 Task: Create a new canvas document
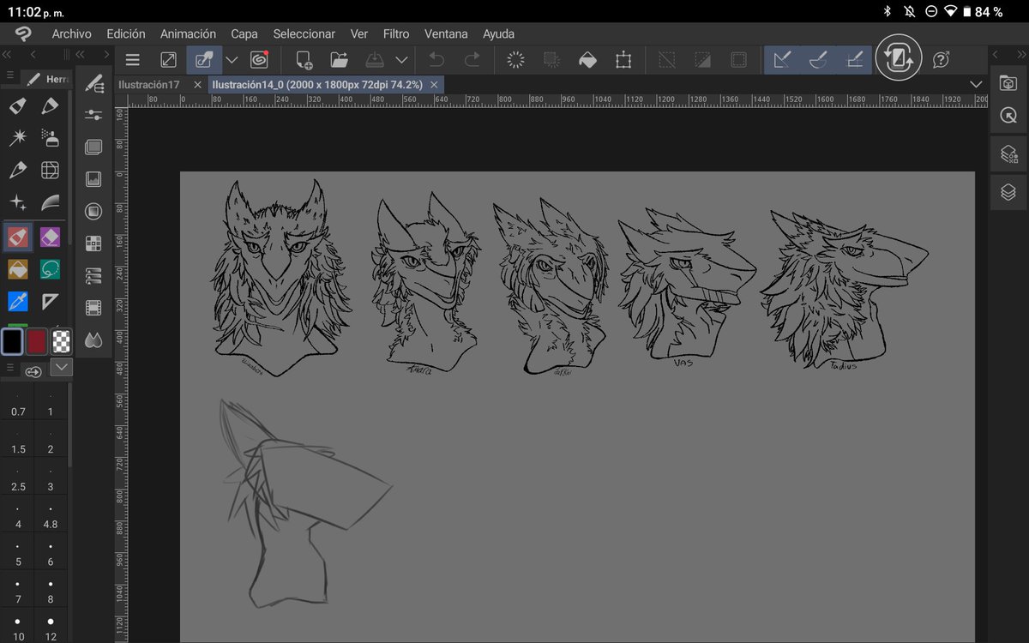coord(304,60)
